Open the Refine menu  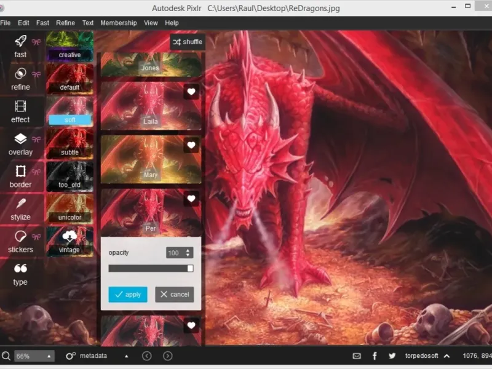tap(66, 23)
